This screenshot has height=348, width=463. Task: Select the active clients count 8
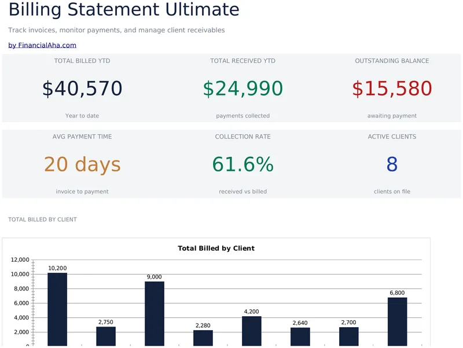coord(392,164)
